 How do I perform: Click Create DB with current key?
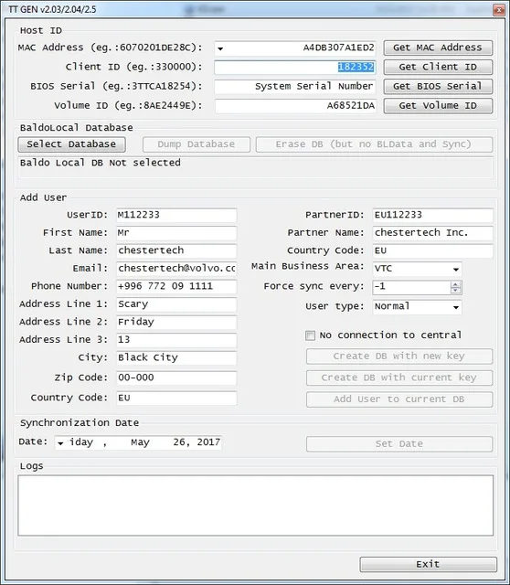tap(399, 378)
